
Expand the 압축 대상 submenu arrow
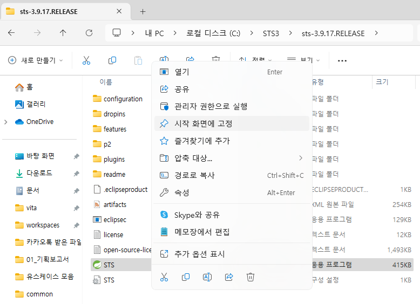[301, 158]
